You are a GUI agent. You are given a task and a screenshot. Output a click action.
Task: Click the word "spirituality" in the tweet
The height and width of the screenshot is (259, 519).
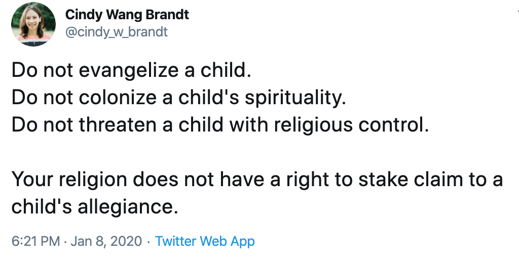294,97
